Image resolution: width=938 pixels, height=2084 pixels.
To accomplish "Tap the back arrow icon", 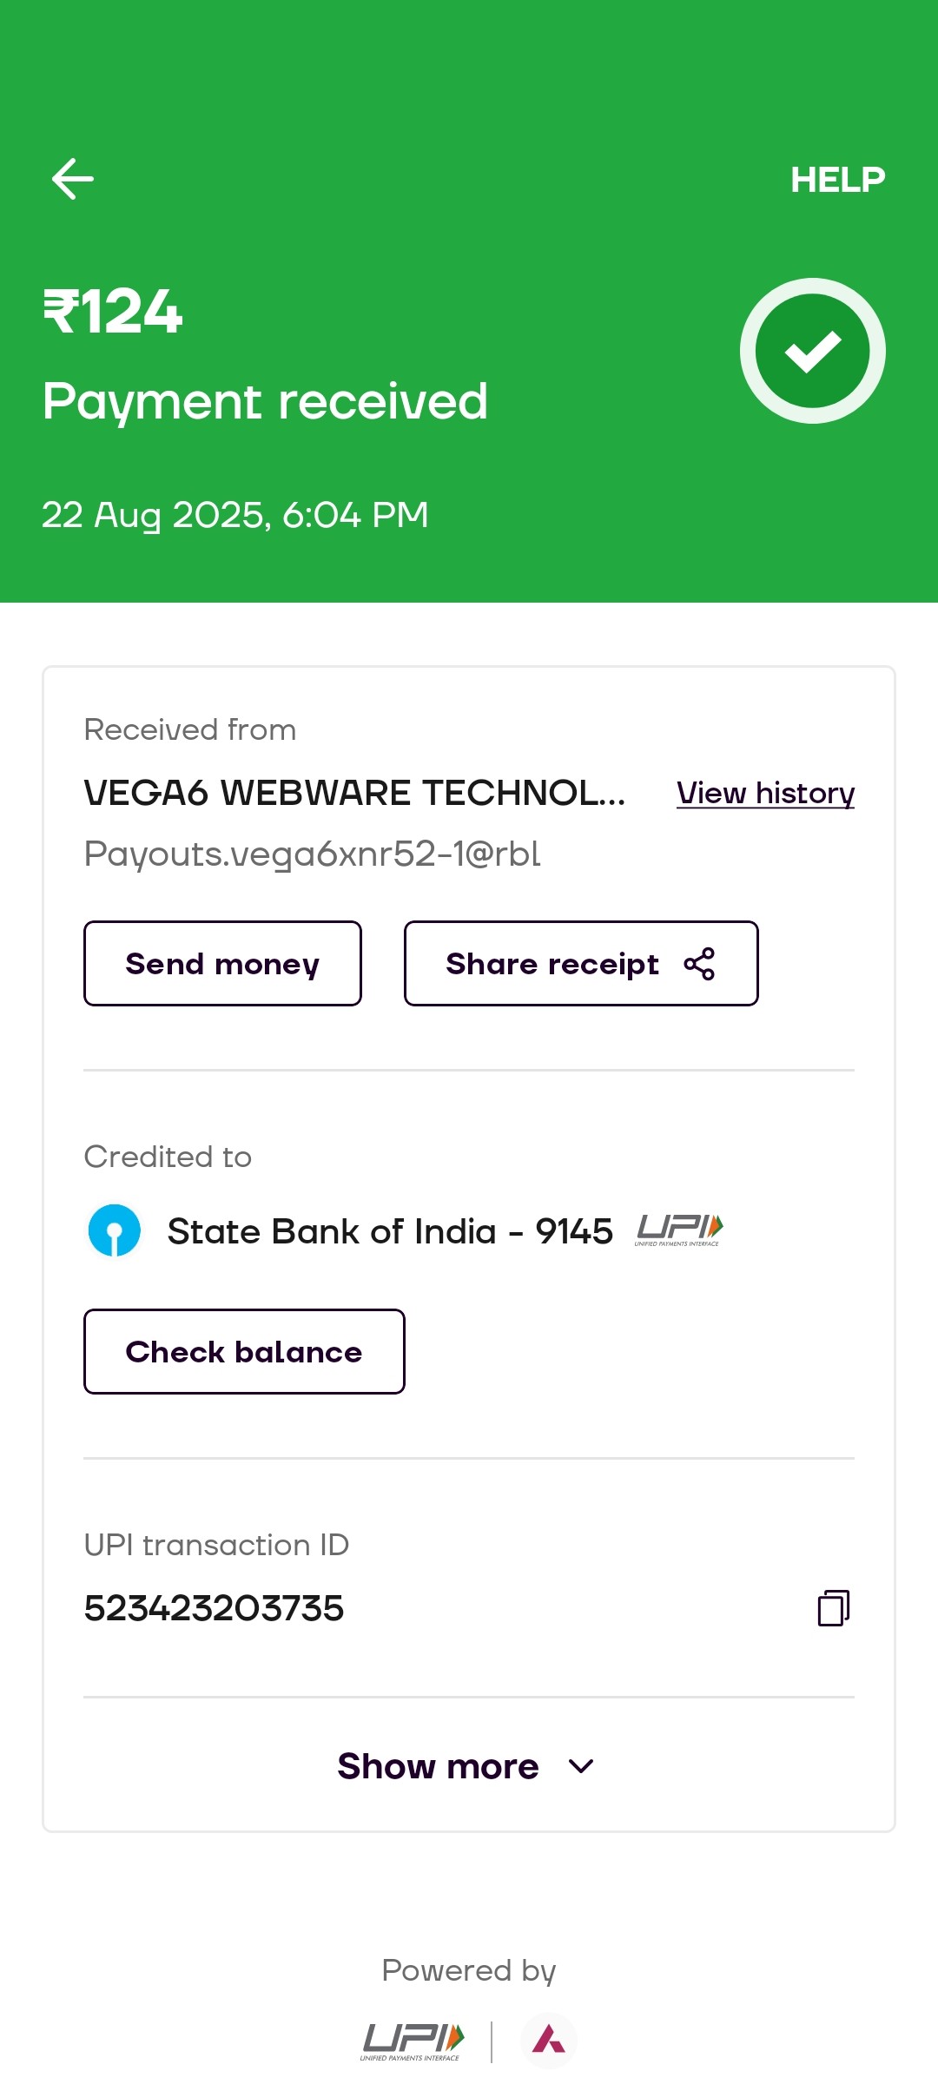I will 73,179.
